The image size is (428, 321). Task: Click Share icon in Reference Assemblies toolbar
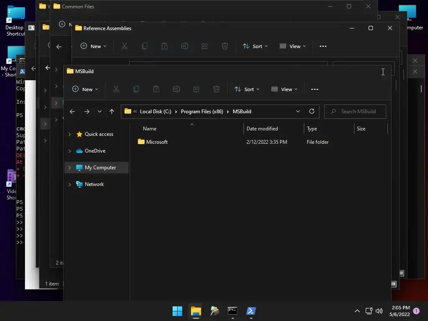point(205,46)
